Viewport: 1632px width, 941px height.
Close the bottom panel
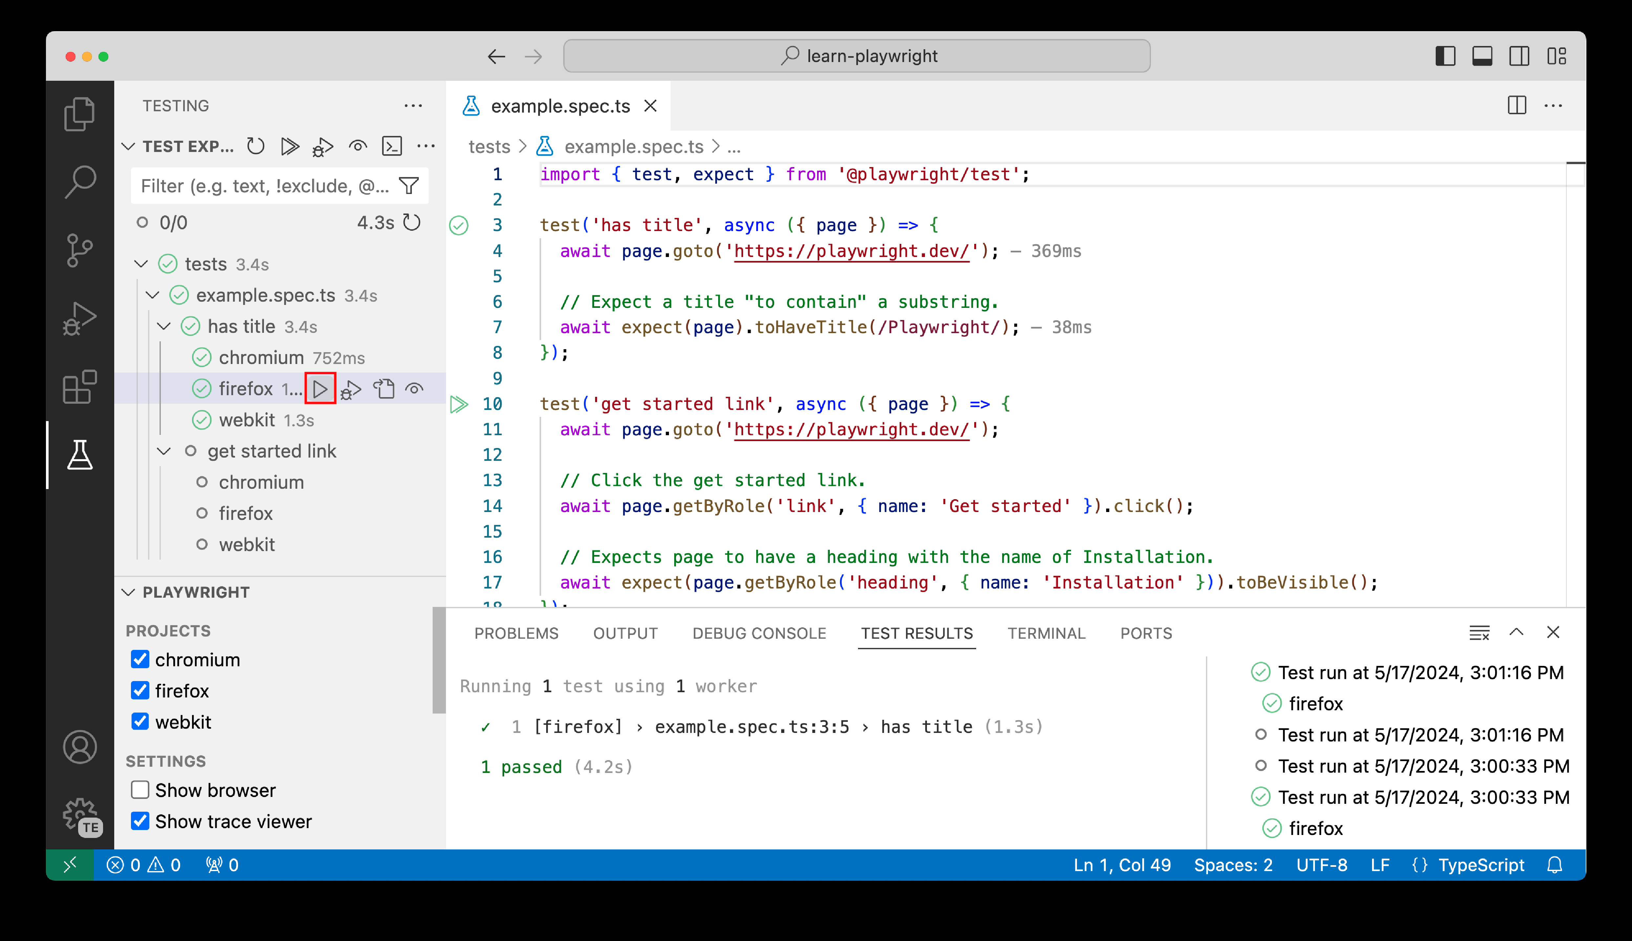tap(1553, 632)
